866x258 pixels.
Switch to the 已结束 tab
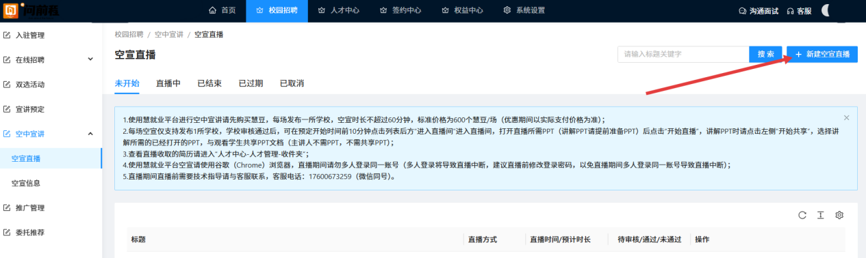point(209,83)
